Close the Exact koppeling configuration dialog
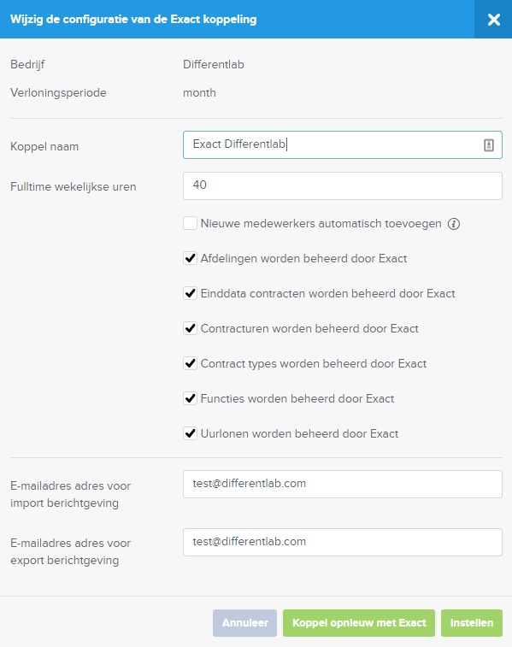The width and height of the screenshot is (512, 647). [493, 20]
